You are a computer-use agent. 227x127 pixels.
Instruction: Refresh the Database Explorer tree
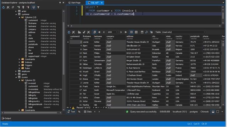4,7
